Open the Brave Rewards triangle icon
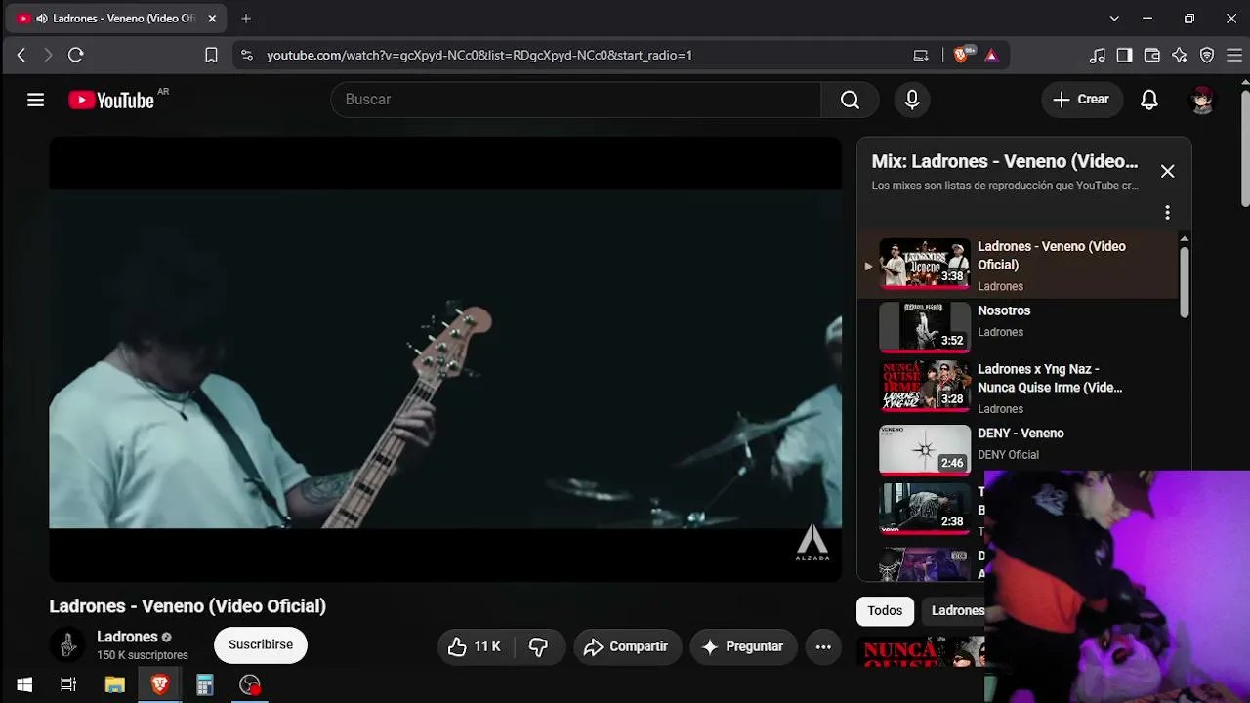The height and width of the screenshot is (703, 1250). tap(991, 55)
